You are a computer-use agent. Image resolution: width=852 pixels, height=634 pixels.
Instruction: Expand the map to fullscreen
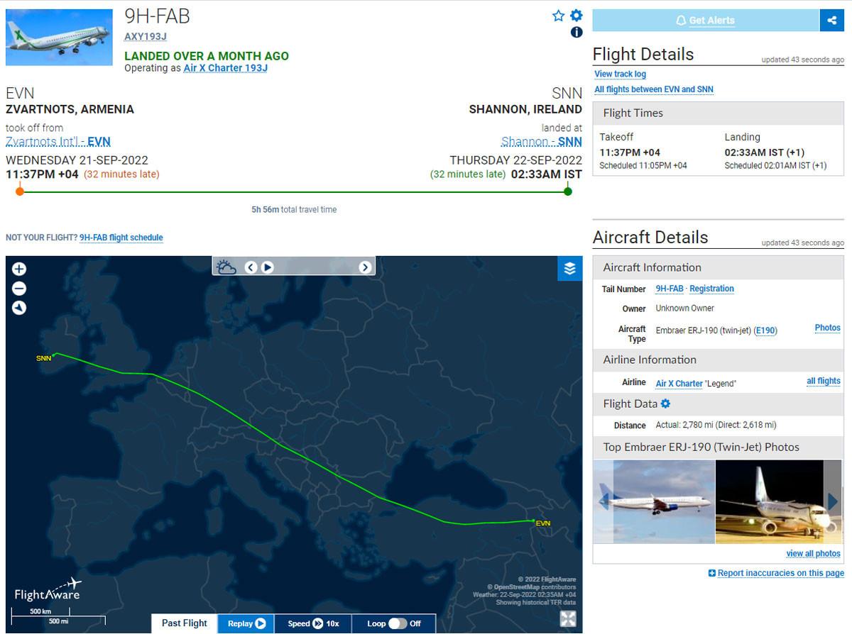click(568, 618)
